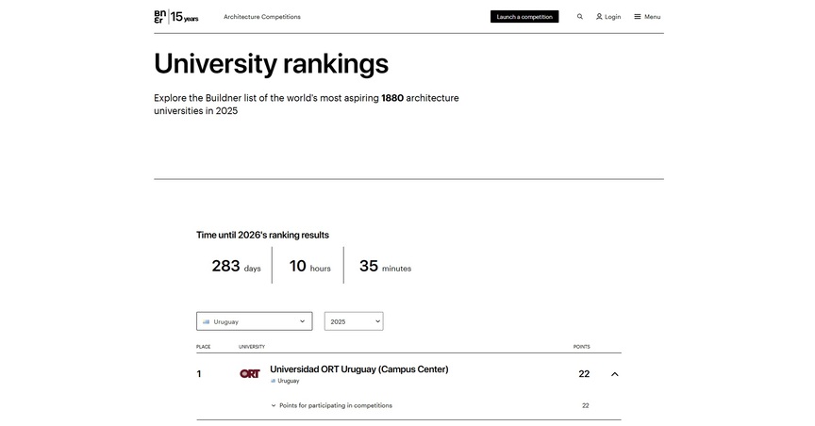Open Universidad ORT Uruguay (Campus Center) title
The height and width of the screenshot is (426, 815).
point(359,369)
